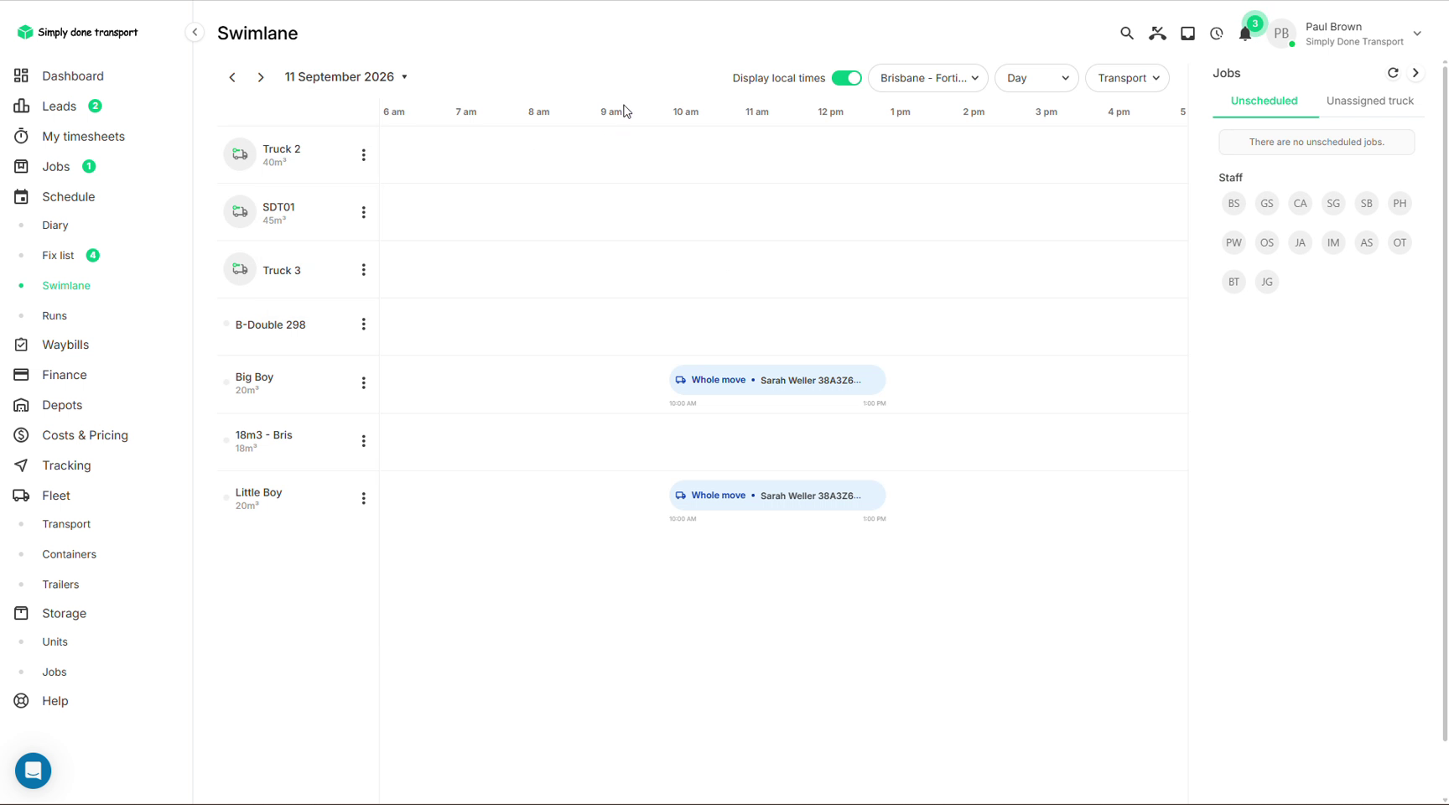Image resolution: width=1449 pixels, height=805 pixels.
Task: Open the chat support bubble
Action: [34, 771]
